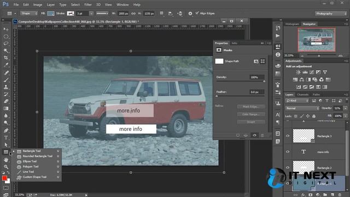Open the layer Fill dropdown arrow
Screen dimensions: 350x197
click(x=345, y=116)
